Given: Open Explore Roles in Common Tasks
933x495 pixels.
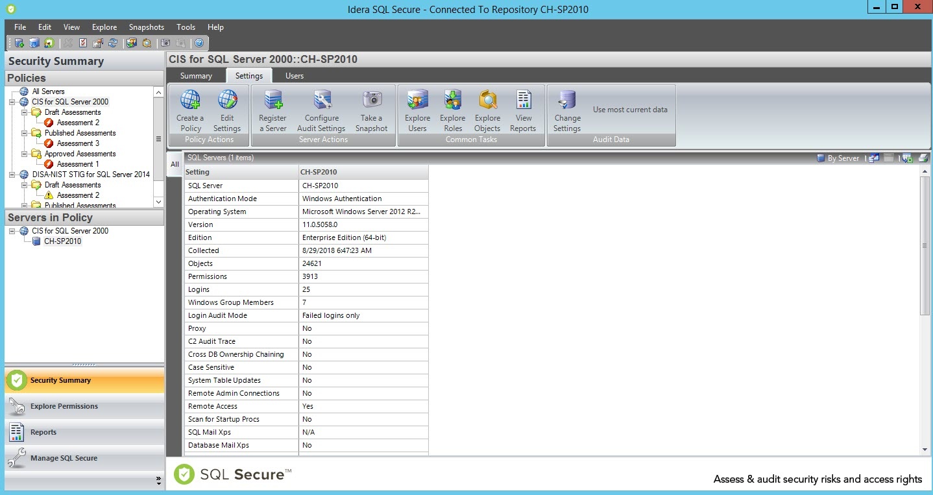Looking at the screenshot, I should pos(453,111).
